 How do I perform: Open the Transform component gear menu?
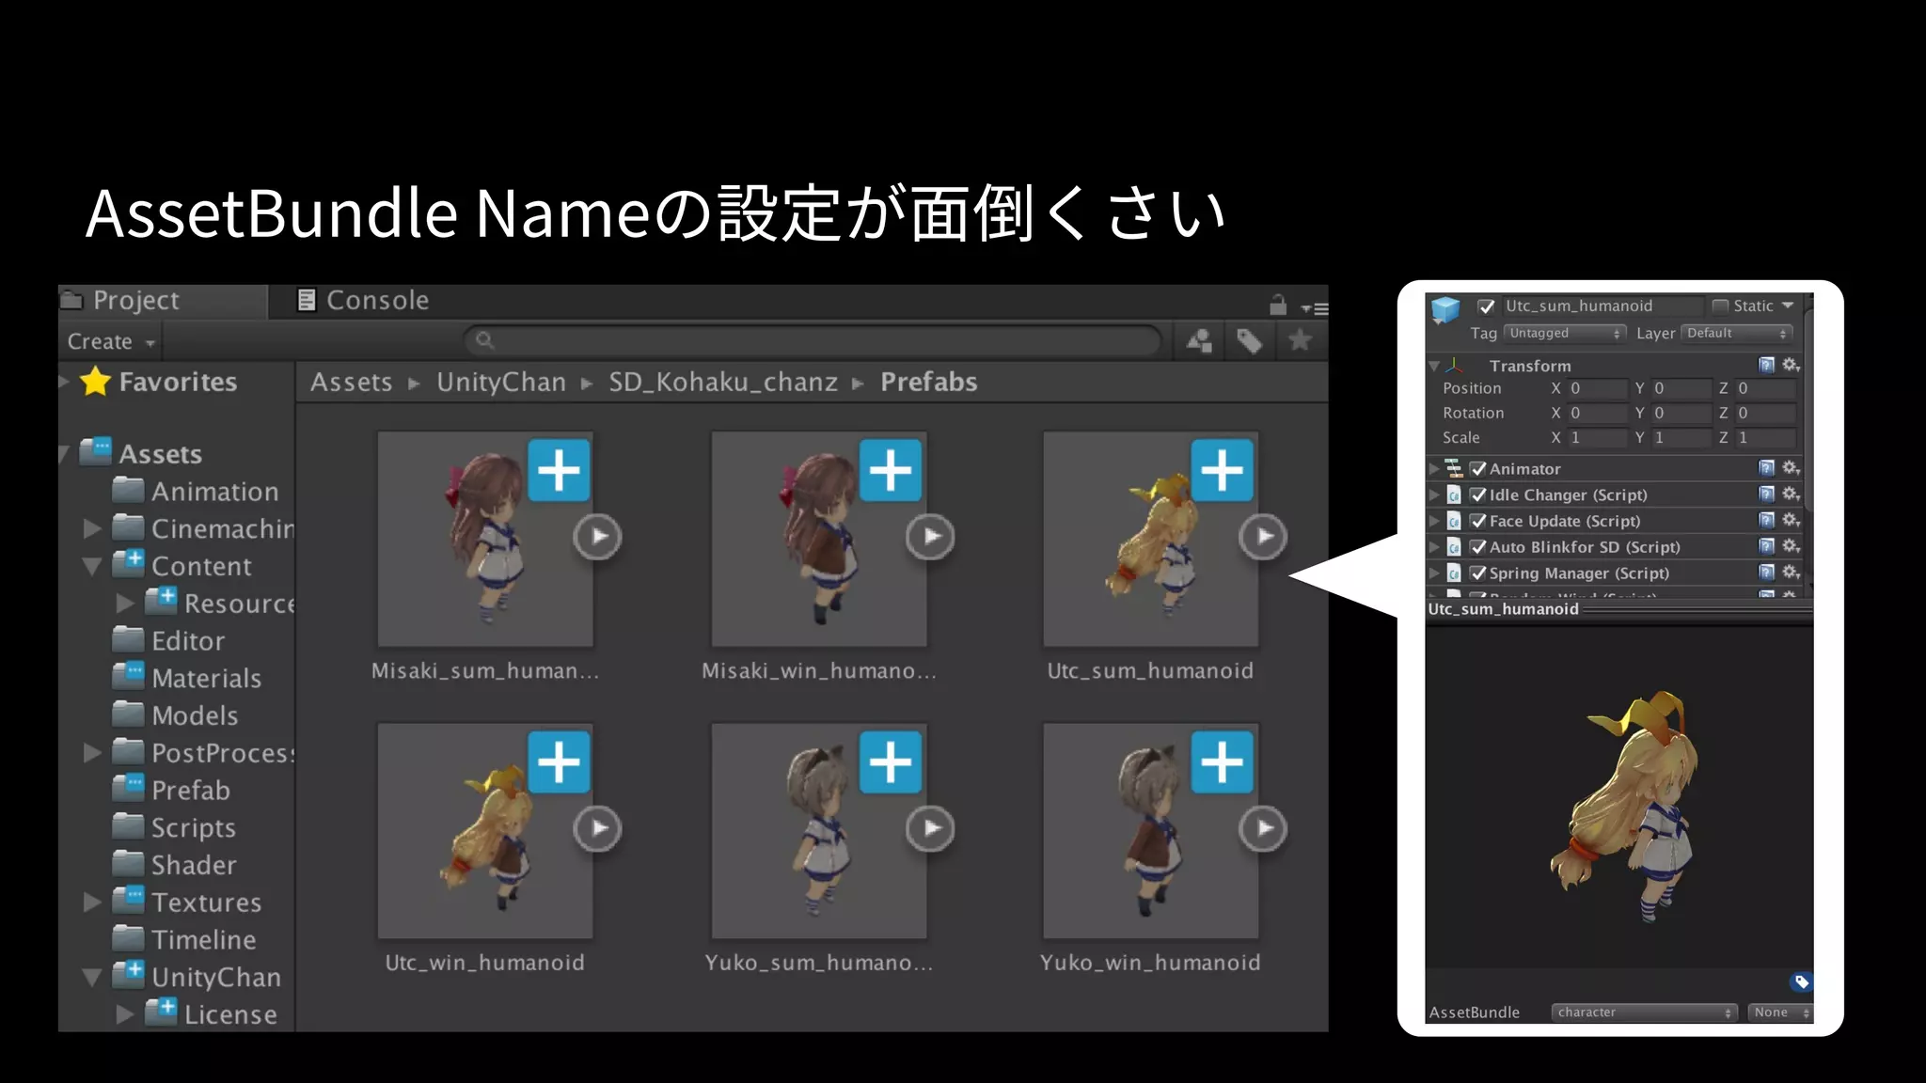(x=1791, y=365)
